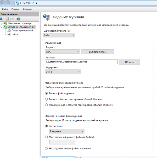The width and height of the screenshot is (157, 158).
Task: Choose Не создавать новые файлы журналов
Action: click(x=47, y=149)
